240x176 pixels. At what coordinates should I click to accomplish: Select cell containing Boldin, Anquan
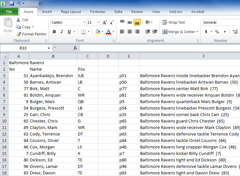pyautogui.click(x=53, y=95)
